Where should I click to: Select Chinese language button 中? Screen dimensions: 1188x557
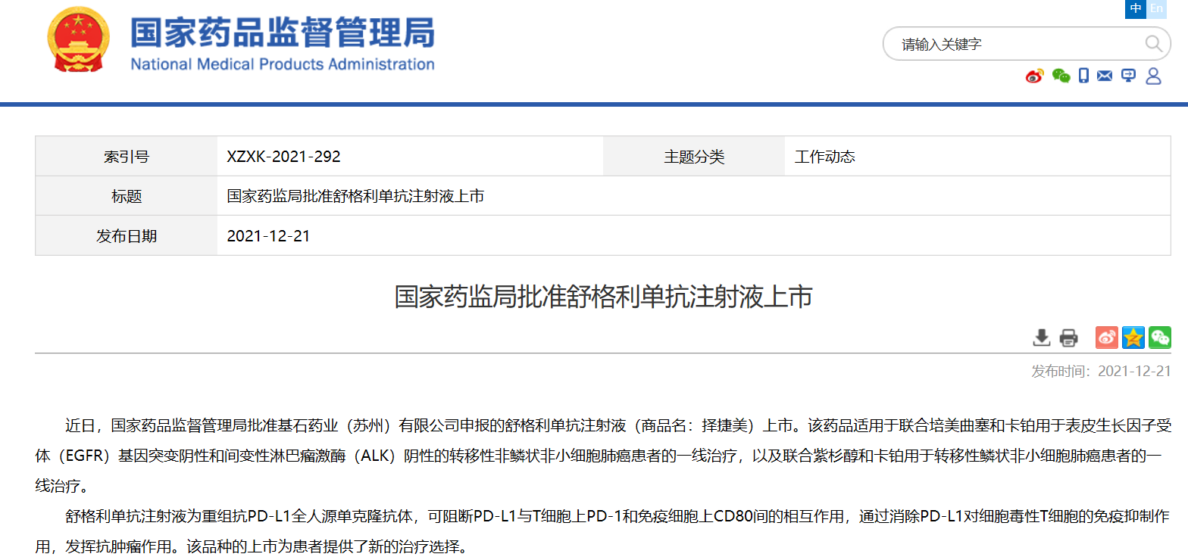pos(1135,9)
